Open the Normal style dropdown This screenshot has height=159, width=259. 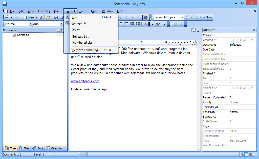click(x=30, y=24)
